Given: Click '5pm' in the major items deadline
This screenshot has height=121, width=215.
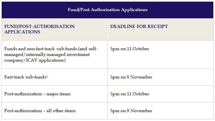Looking at the screenshot, I should [x=115, y=94].
